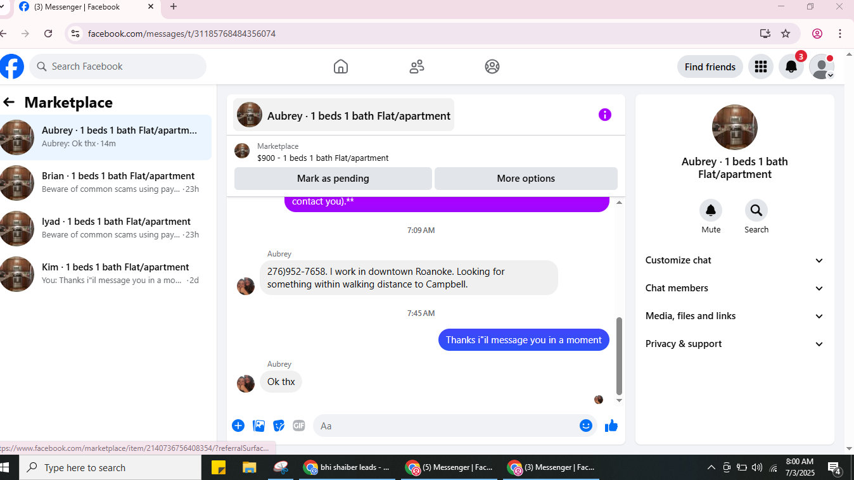Close the Messenger browser tab
Image resolution: width=854 pixels, height=480 pixels.
click(x=151, y=7)
